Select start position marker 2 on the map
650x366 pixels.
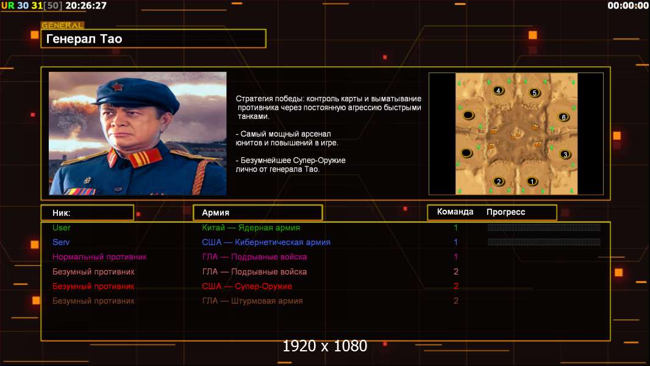click(x=499, y=181)
